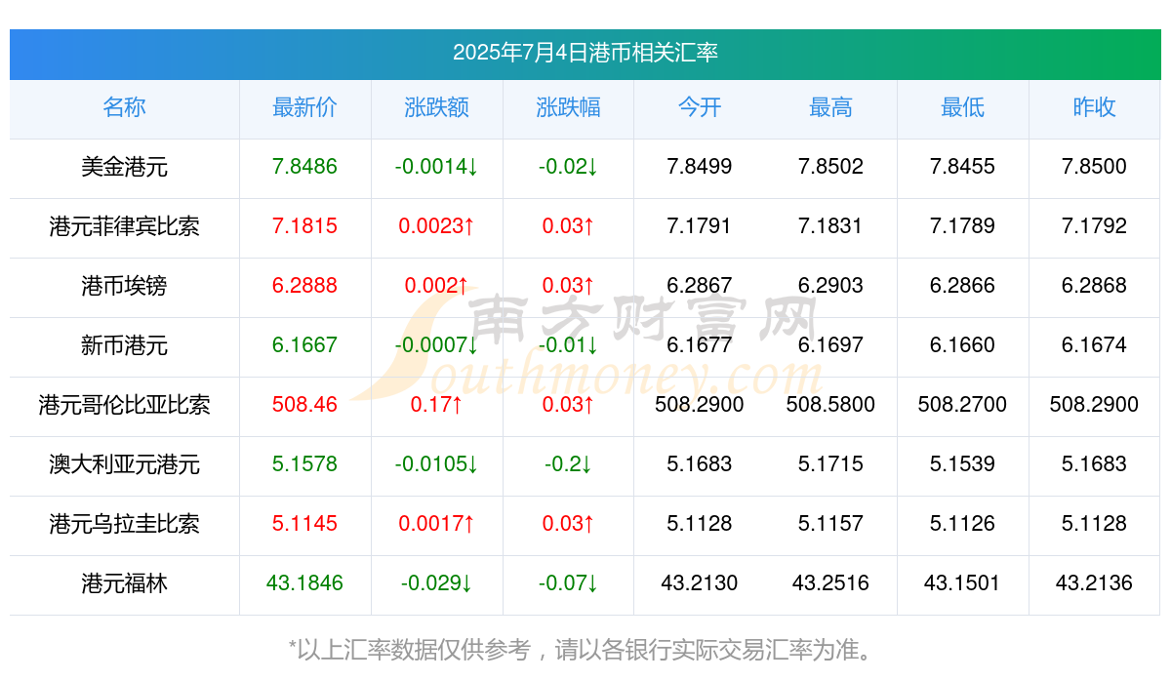Click the 最低 column header
Image resolution: width=1171 pixels, height=681 pixels.
962,107
